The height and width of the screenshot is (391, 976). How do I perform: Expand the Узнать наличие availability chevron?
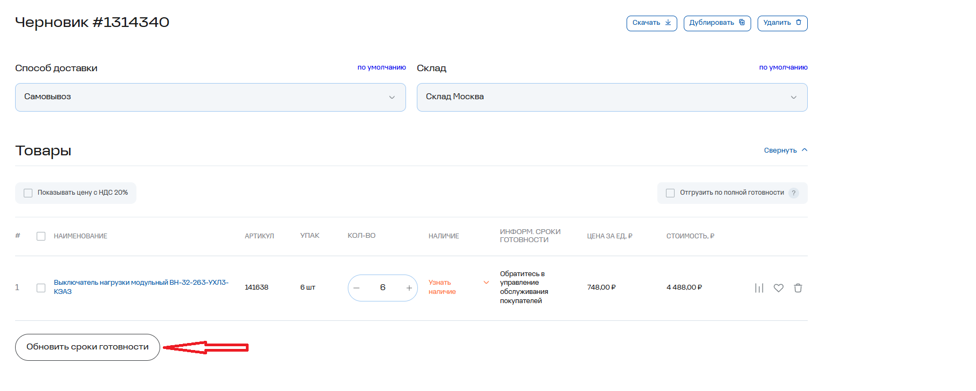(x=486, y=283)
